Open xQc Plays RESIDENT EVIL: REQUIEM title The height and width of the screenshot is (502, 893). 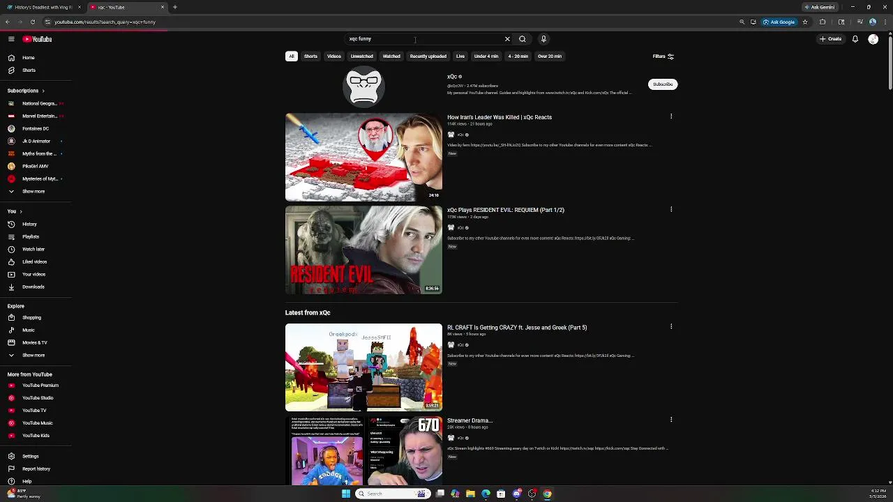[506, 210]
